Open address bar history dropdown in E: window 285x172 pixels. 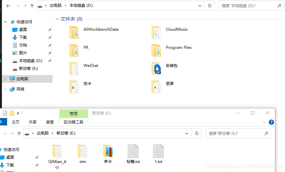click(187, 134)
